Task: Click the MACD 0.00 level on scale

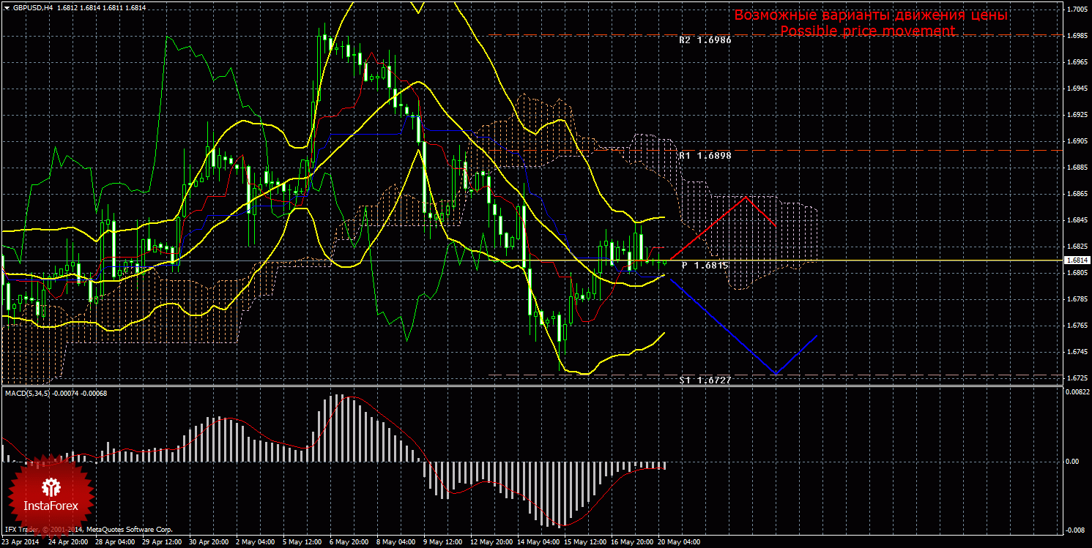Action: (1071, 461)
